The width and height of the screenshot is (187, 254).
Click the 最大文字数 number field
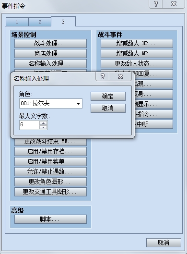tap(29, 125)
